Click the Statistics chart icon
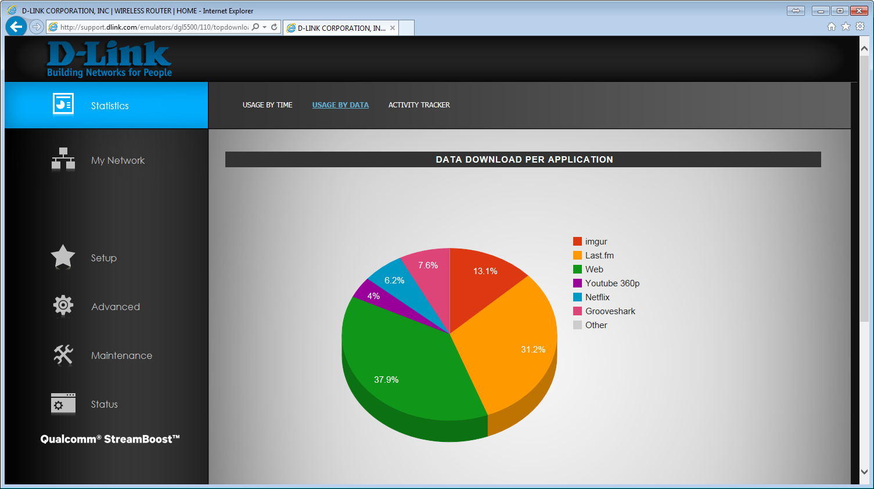The width and height of the screenshot is (874, 489). [x=63, y=105]
